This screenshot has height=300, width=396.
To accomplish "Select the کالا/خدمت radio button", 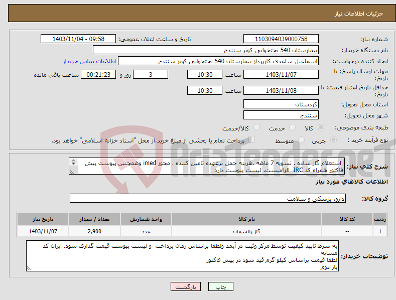I will 256,127.
